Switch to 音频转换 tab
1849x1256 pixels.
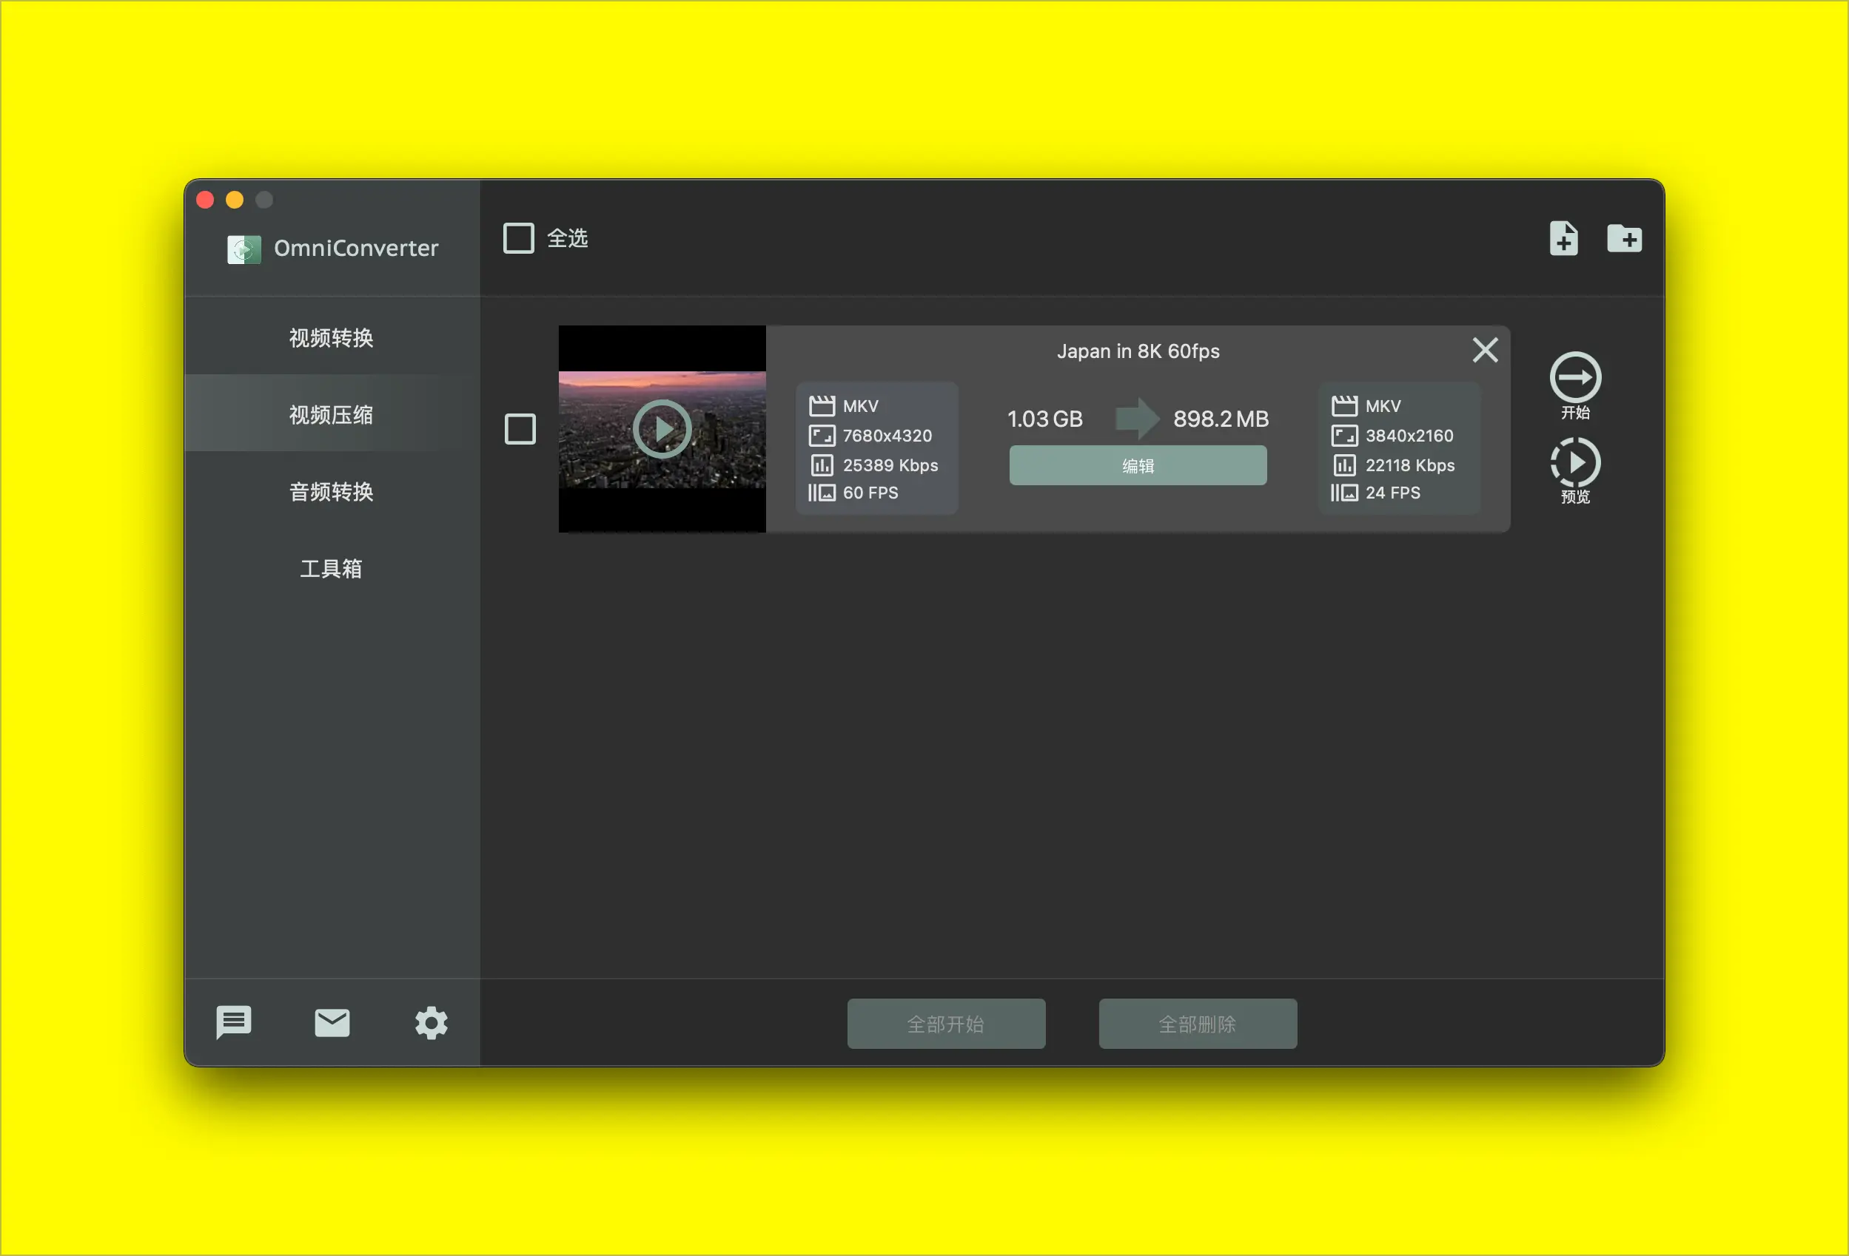click(331, 491)
